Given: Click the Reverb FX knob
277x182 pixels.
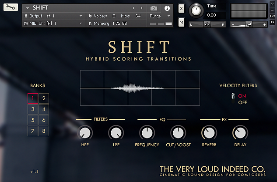Looking at the screenshot, I should pyautogui.click(x=209, y=133).
